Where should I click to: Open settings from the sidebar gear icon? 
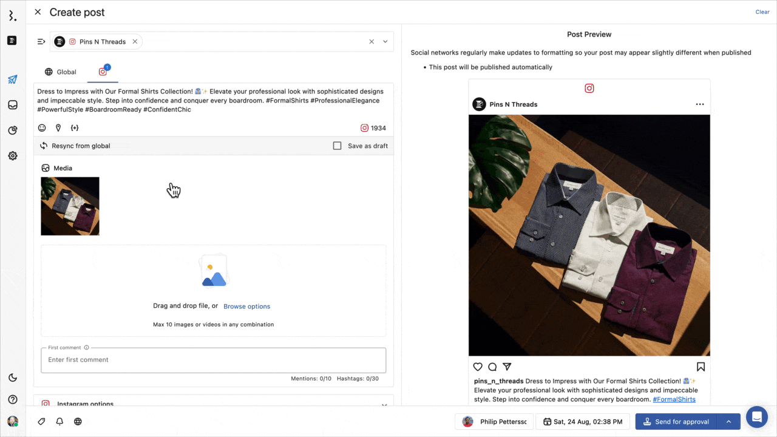12,155
